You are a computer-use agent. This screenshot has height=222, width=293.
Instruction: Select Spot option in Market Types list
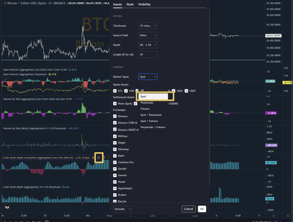pyautogui.click(x=153, y=96)
